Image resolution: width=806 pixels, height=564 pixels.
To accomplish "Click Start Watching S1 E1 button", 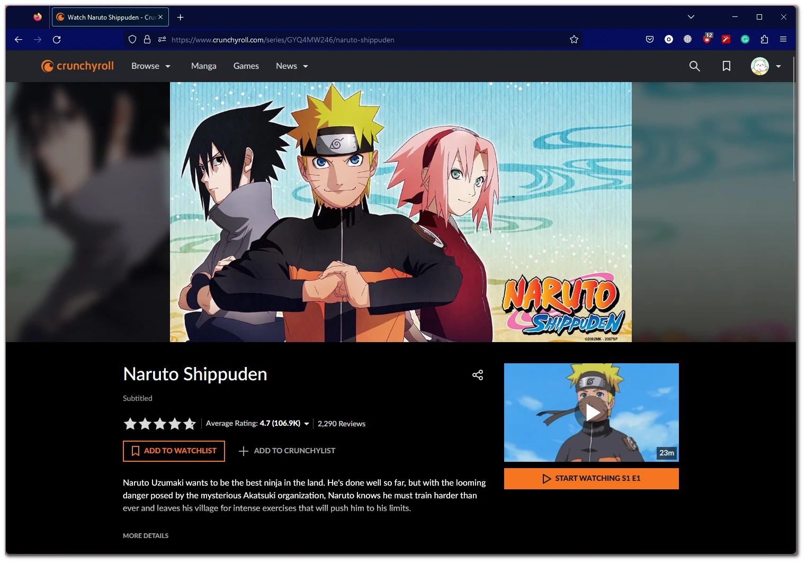I will click(591, 478).
